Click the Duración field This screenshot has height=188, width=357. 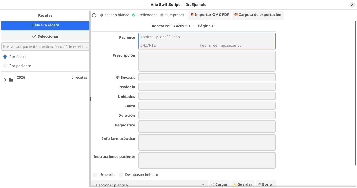(207, 115)
